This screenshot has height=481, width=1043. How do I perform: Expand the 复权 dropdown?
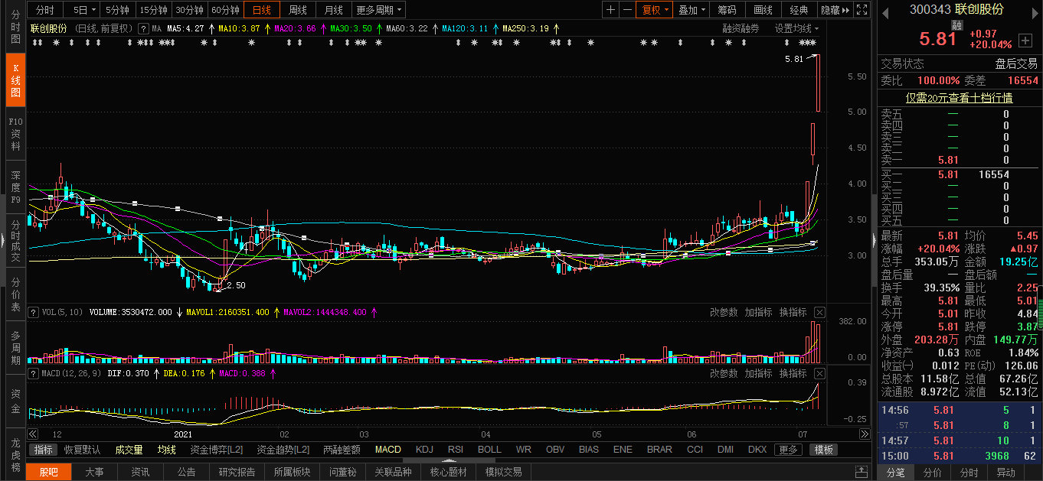point(656,10)
